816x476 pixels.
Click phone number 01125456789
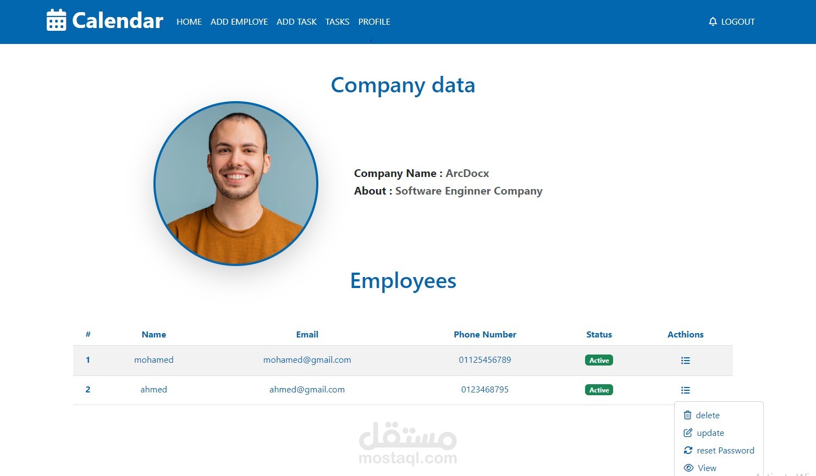coord(485,360)
